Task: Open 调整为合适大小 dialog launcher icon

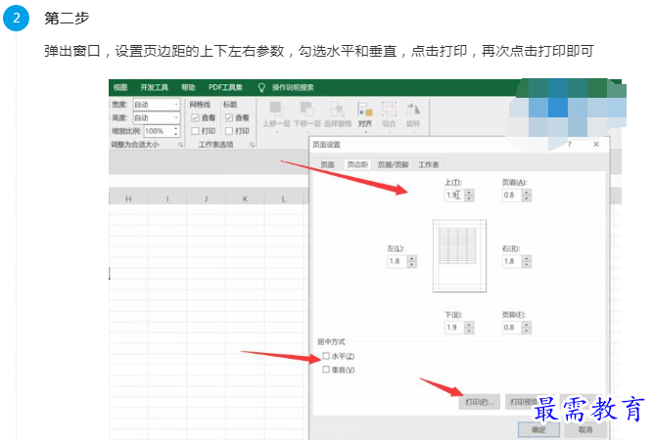Action: [x=180, y=145]
